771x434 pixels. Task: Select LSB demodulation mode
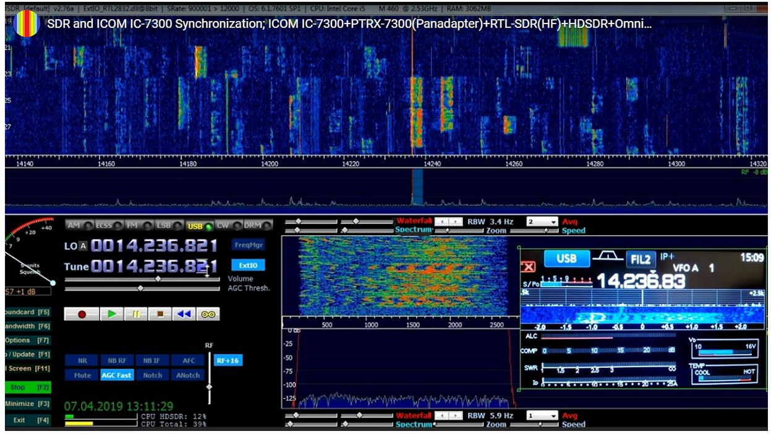tap(169, 225)
